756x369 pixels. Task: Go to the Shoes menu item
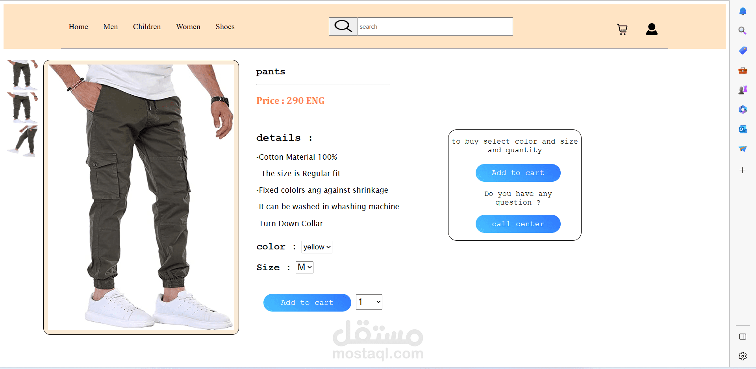tap(225, 27)
